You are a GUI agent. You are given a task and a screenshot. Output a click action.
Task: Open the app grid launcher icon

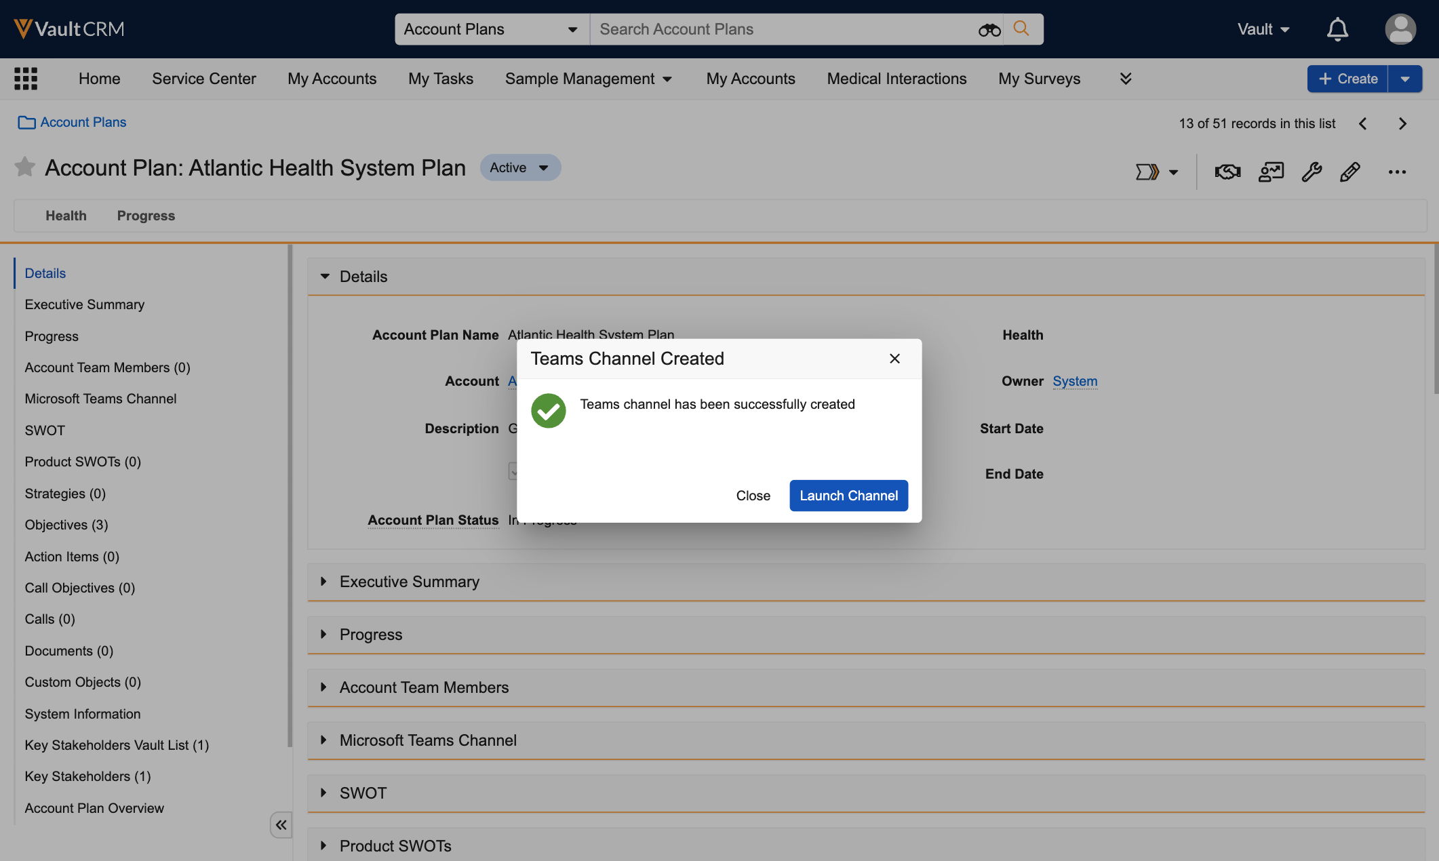[x=26, y=79]
